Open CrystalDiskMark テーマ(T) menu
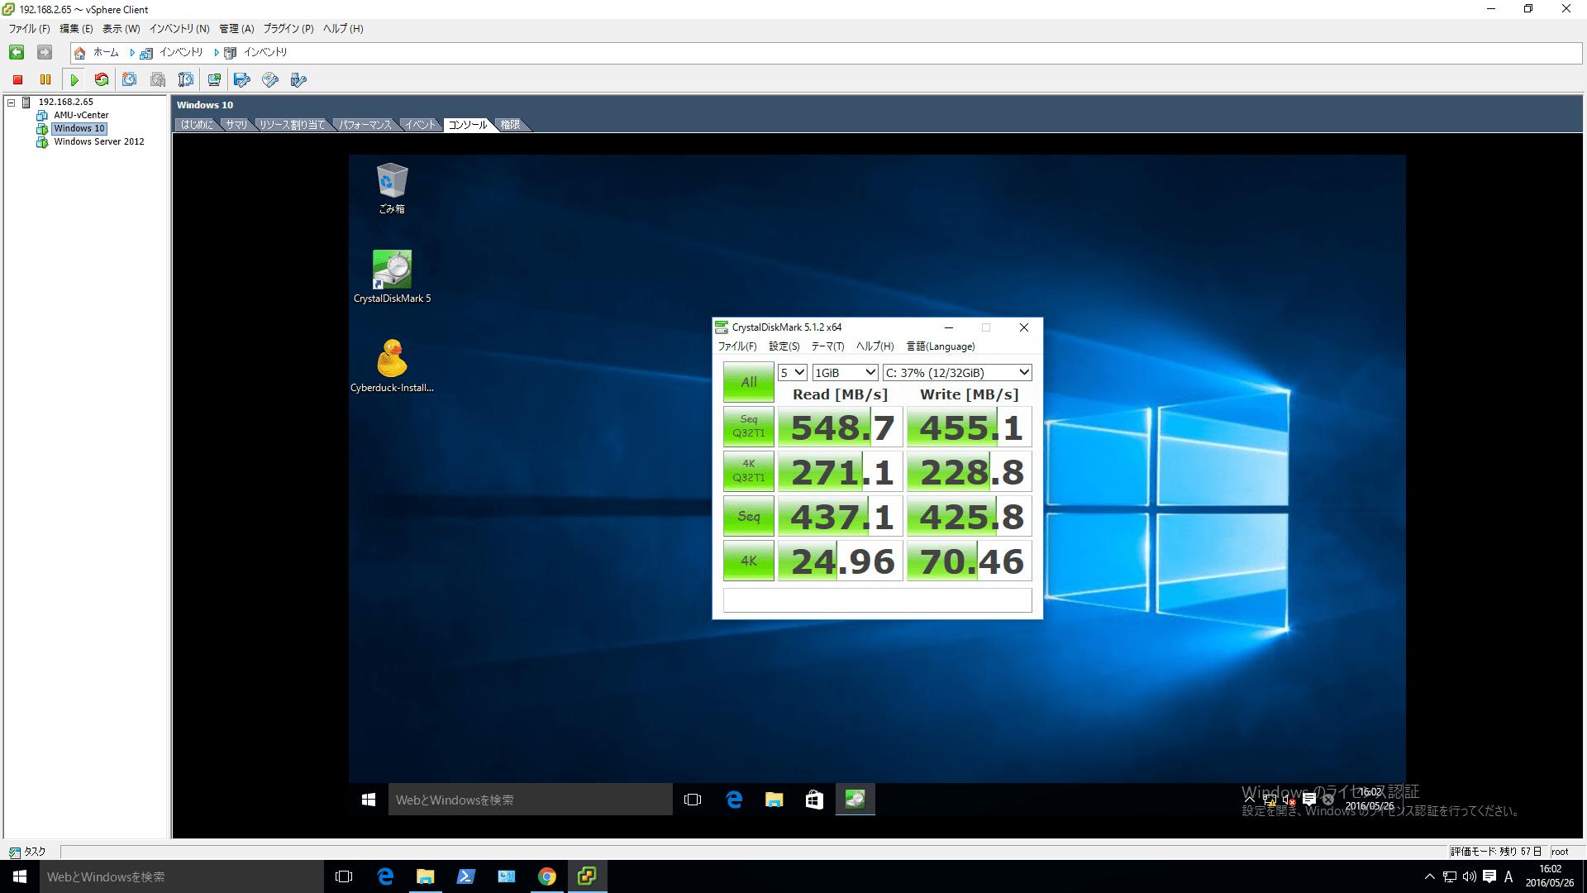 click(827, 346)
